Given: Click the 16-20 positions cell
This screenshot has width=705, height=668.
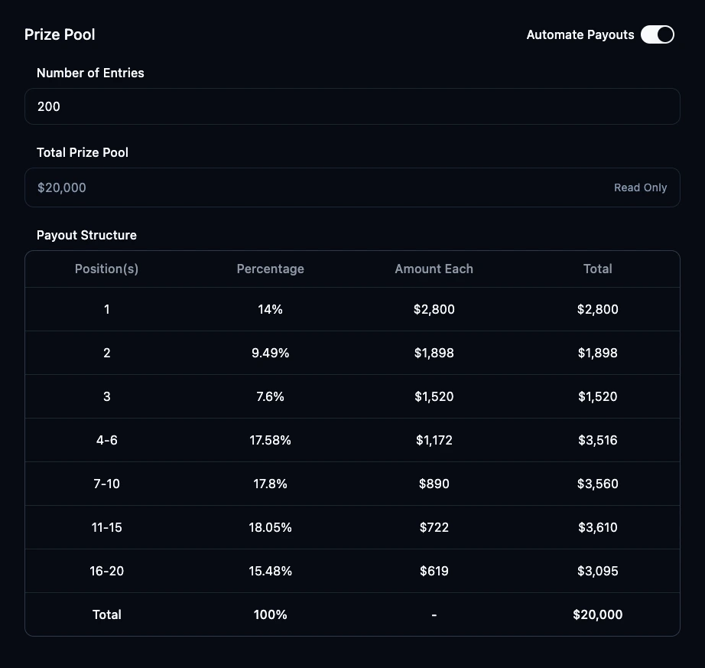Looking at the screenshot, I should pos(106,571).
